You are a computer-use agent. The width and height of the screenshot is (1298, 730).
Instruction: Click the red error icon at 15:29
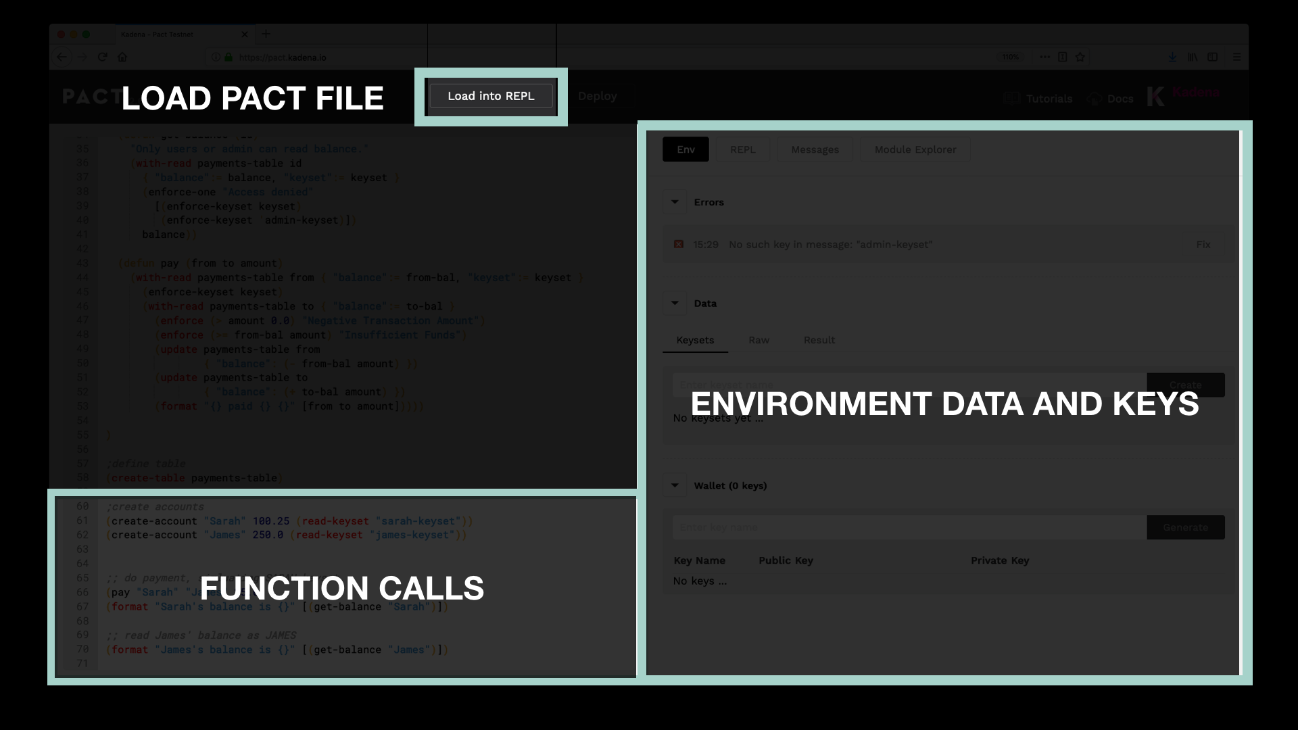point(679,244)
